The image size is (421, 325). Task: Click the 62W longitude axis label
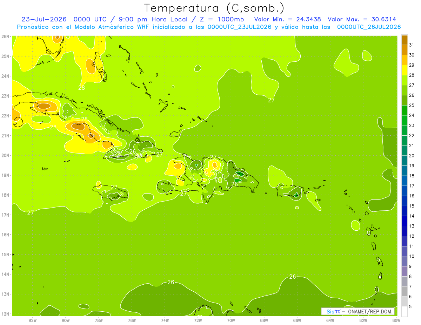click(x=363, y=320)
